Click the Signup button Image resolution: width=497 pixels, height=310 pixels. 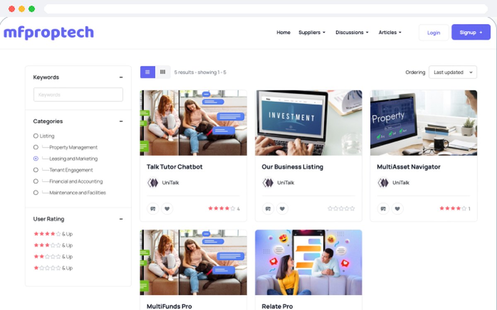[471, 32]
